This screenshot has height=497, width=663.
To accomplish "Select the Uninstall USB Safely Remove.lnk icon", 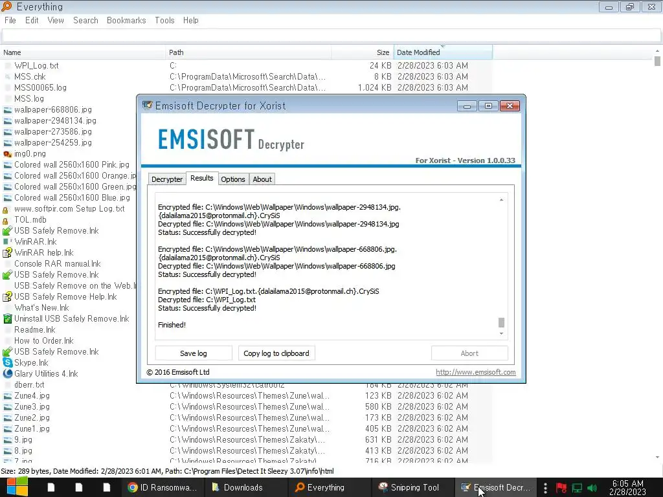I will (x=7, y=318).
